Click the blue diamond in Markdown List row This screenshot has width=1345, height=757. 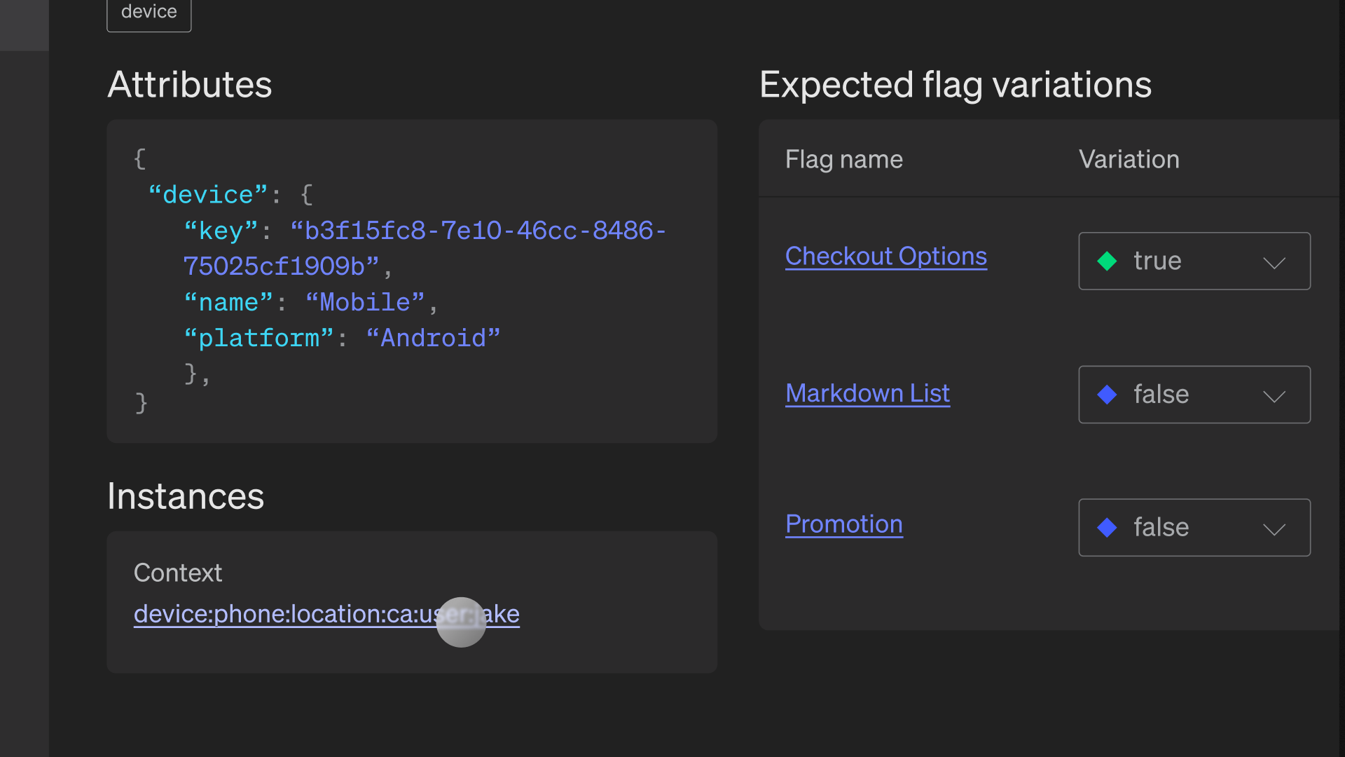point(1107,395)
